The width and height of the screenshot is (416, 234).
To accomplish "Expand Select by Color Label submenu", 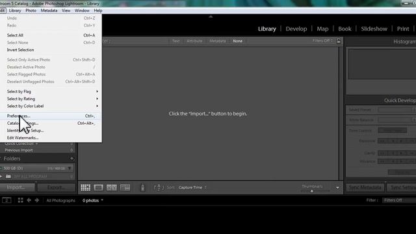I will point(51,106).
